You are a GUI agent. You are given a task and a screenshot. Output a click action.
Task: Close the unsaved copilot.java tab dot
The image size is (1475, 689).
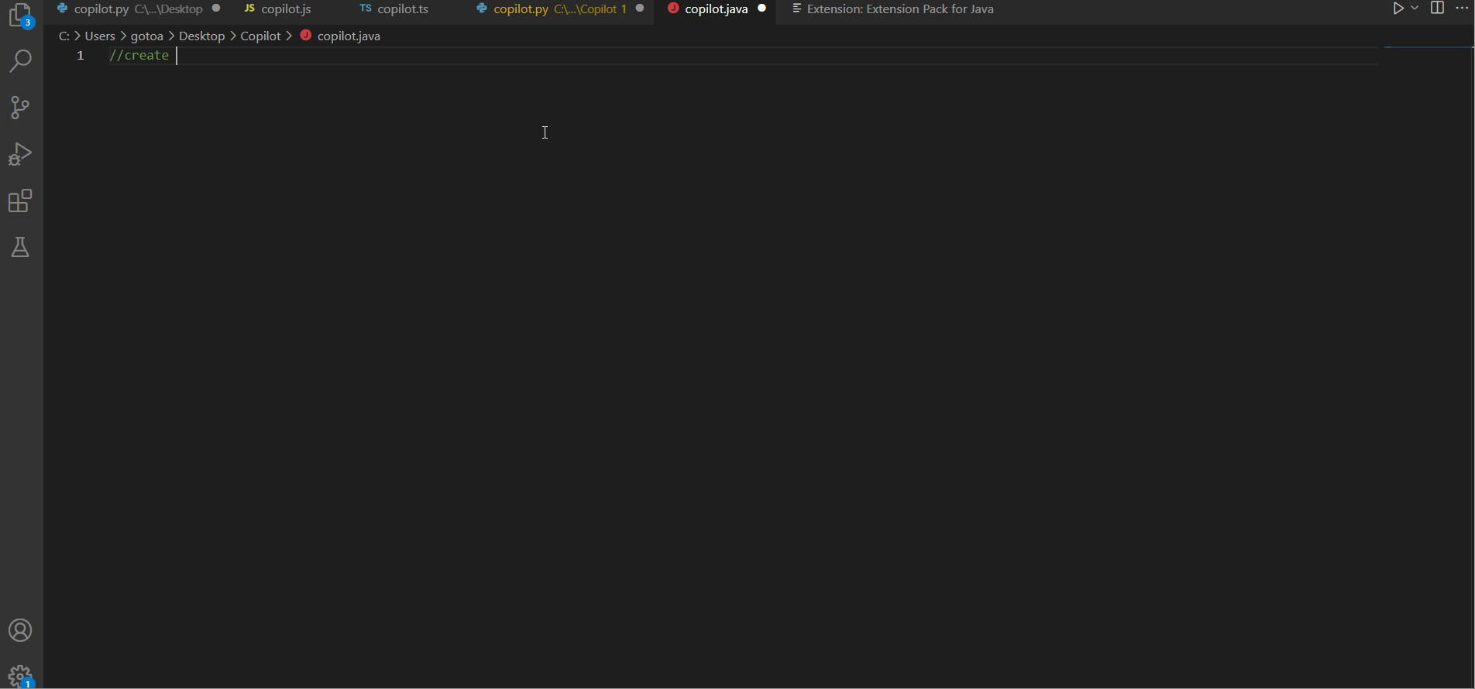click(x=762, y=9)
